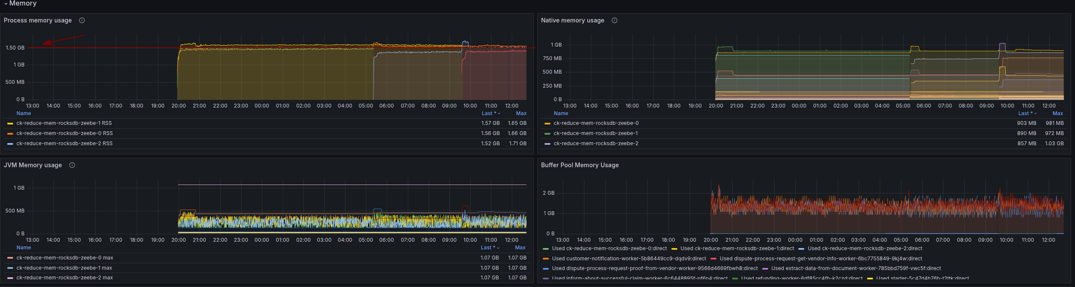Toggle Used customer-notification-worker direct legend entry
The image size is (1075, 287).
(629, 259)
